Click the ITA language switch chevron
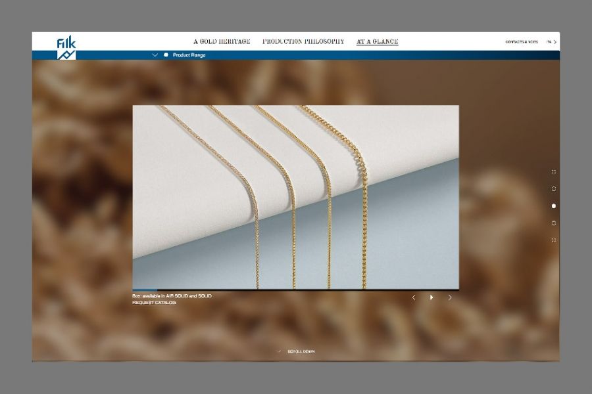 pos(555,42)
